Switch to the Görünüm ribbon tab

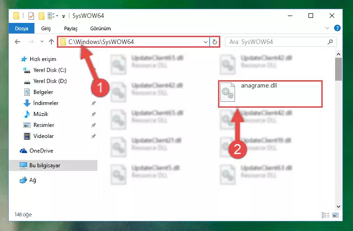pyautogui.click(x=101, y=28)
